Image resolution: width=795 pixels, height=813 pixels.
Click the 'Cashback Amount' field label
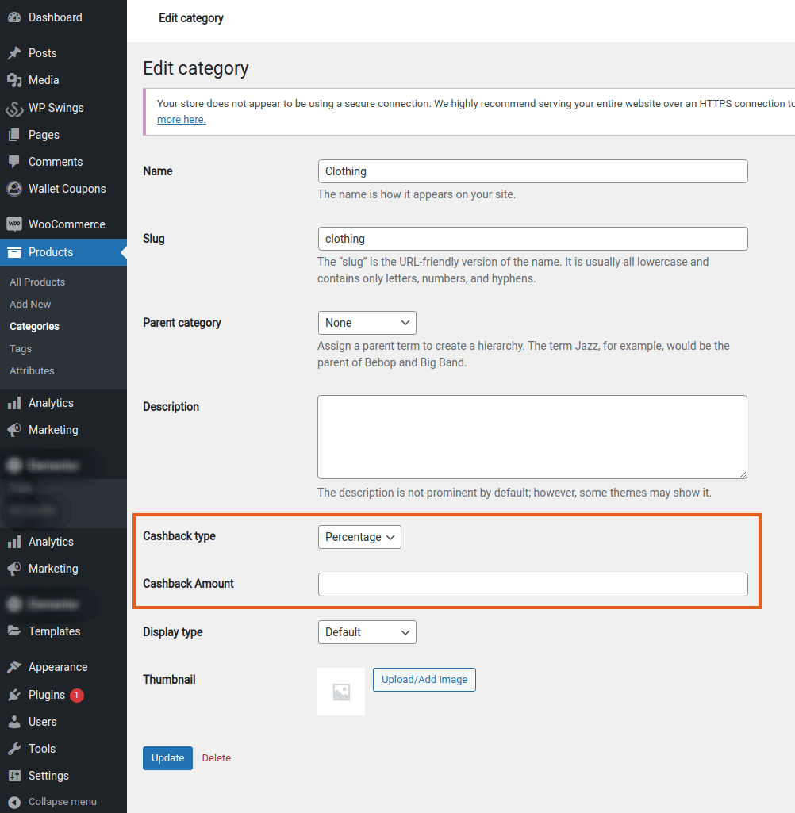coord(188,584)
